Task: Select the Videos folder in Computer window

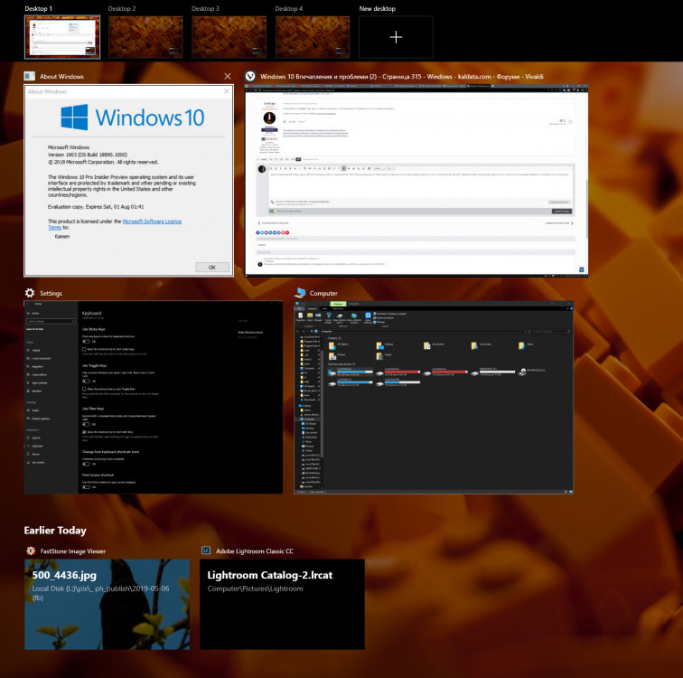Action: pyautogui.click(x=384, y=356)
